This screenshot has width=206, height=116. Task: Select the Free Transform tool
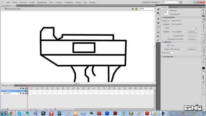tap(203, 16)
